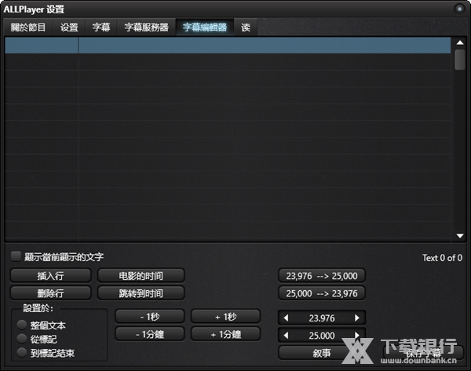Click the left arrow on 23.976 stepper
This screenshot has width=471, height=371.
point(286,318)
